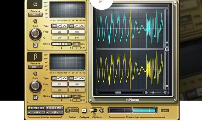
Task: Select bell filter type for beta second filter
Action: (x=82, y=78)
